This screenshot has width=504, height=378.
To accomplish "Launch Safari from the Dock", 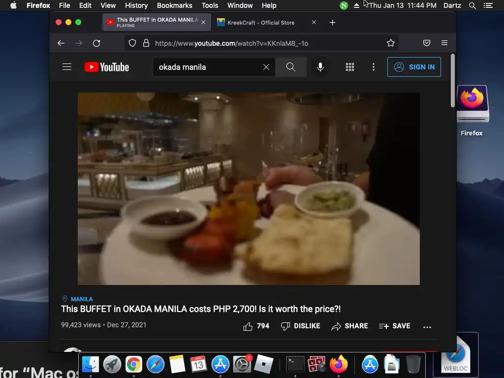I will click(x=155, y=364).
